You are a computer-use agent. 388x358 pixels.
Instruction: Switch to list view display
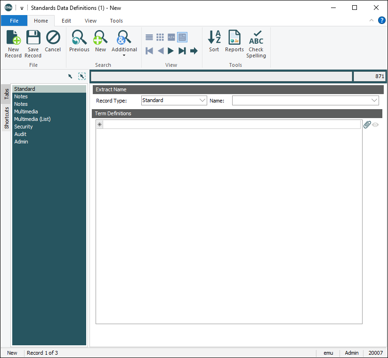149,37
